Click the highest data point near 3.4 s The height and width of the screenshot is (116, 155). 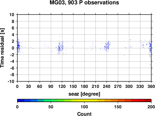click(59, 37)
